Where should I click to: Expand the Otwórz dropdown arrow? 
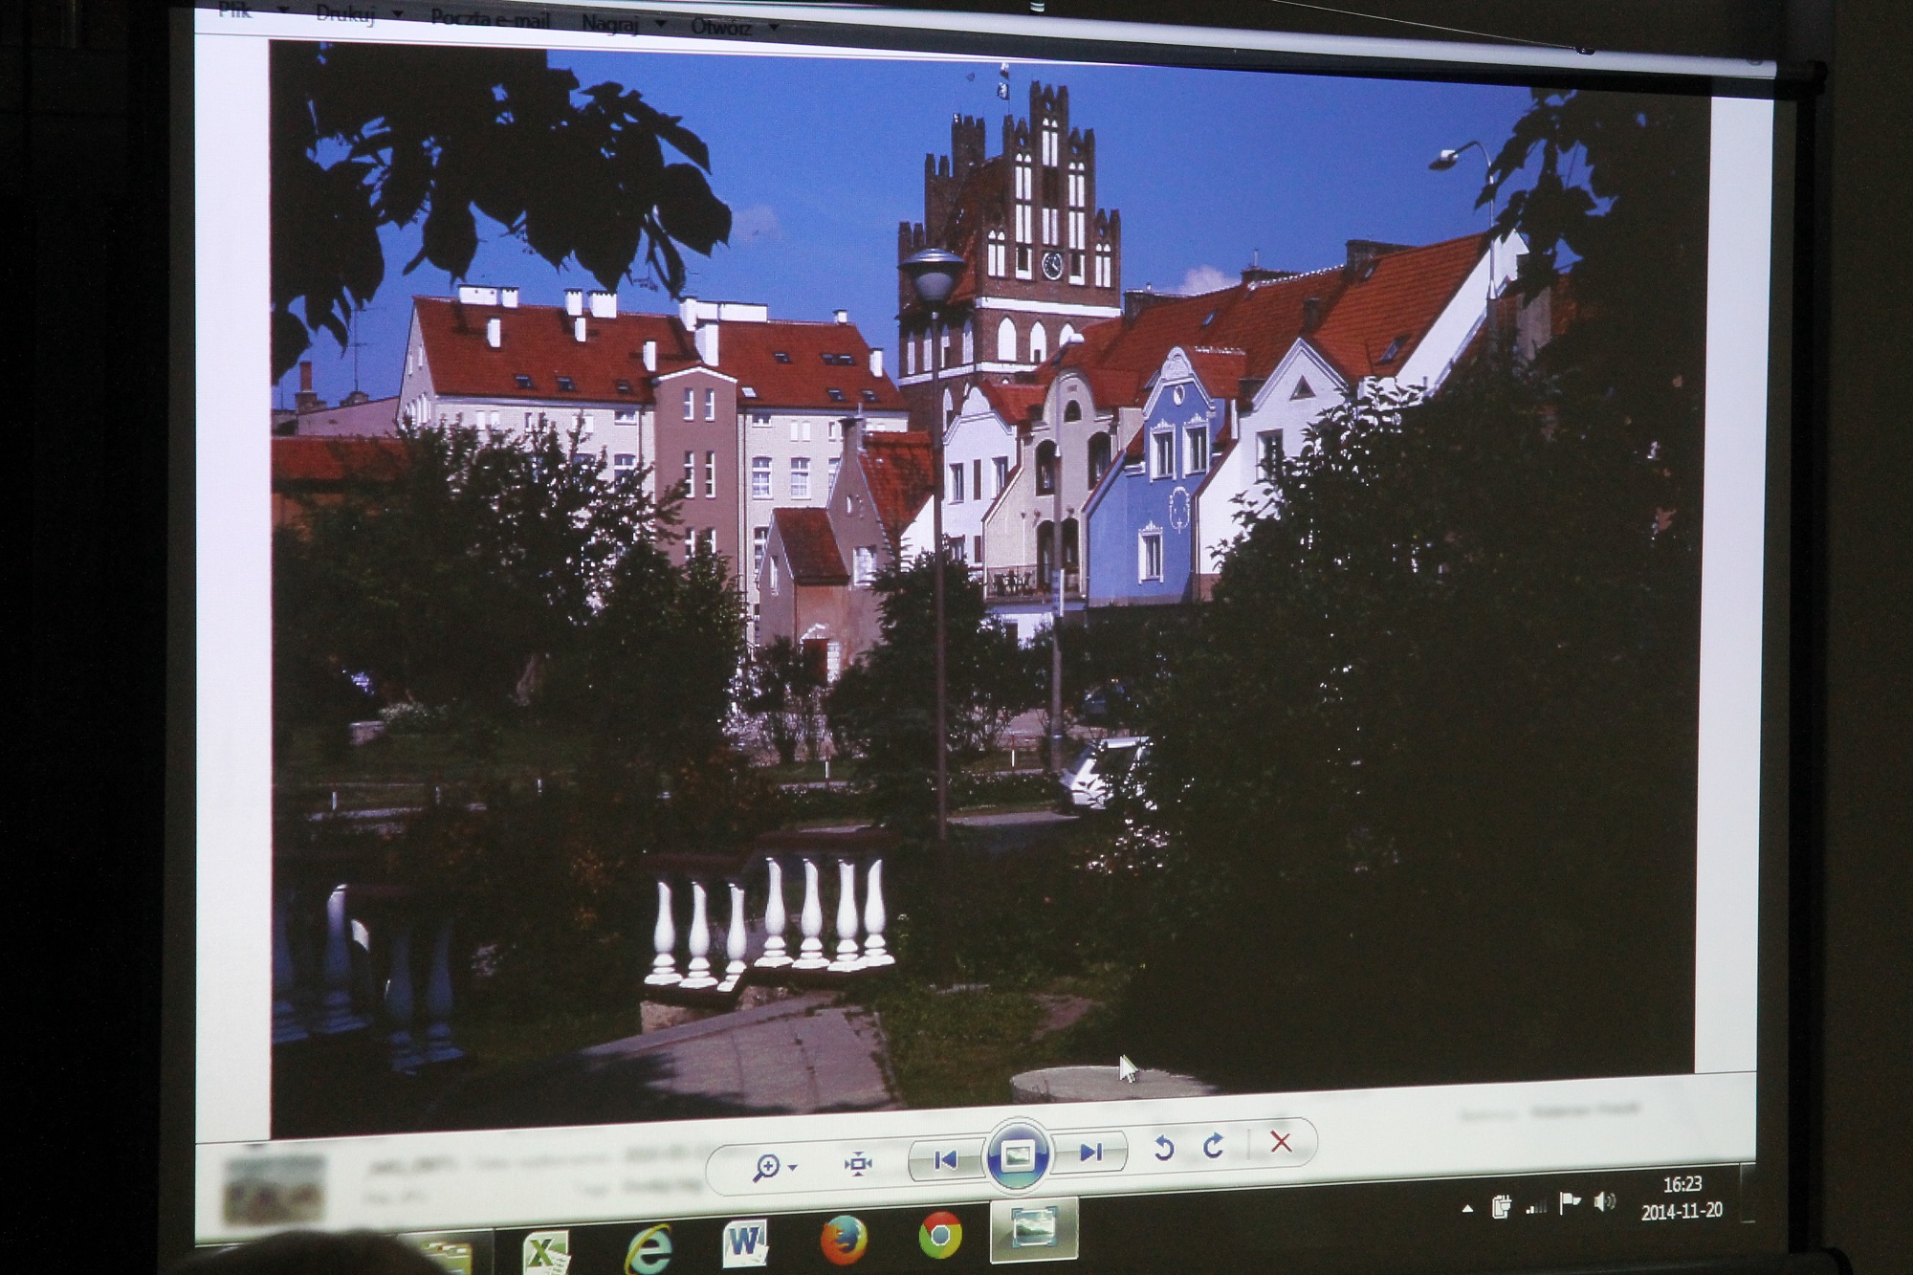coord(773,27)
